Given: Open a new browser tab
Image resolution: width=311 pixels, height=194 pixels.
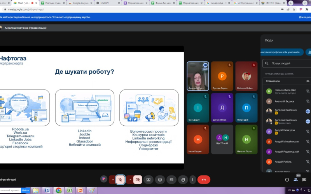Looking at the screenshot, I should (x=291, y=3).
